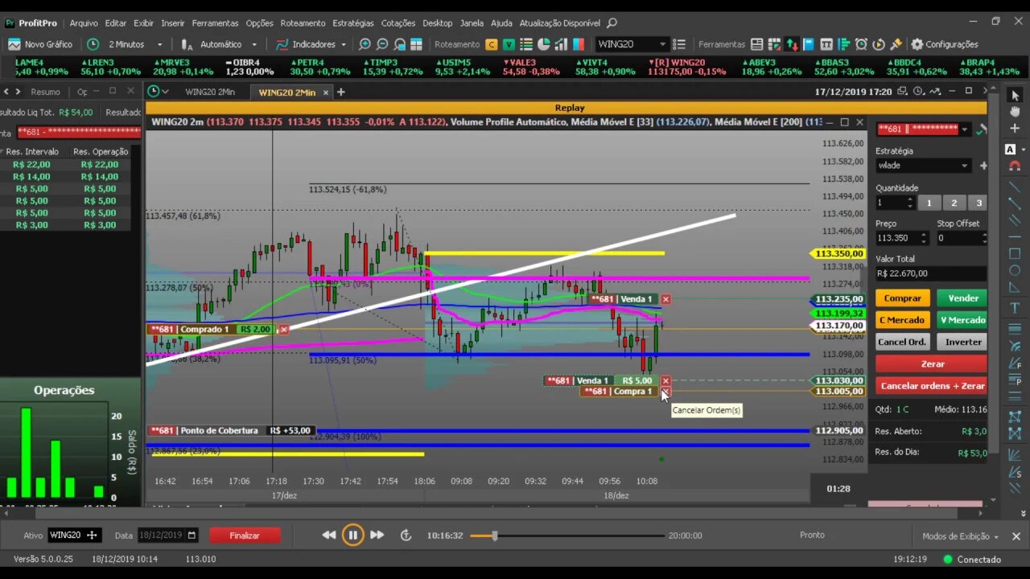Click the replay step-time icon
The height and width of the screenshot is (579, 1030).
tap(406, 535)
